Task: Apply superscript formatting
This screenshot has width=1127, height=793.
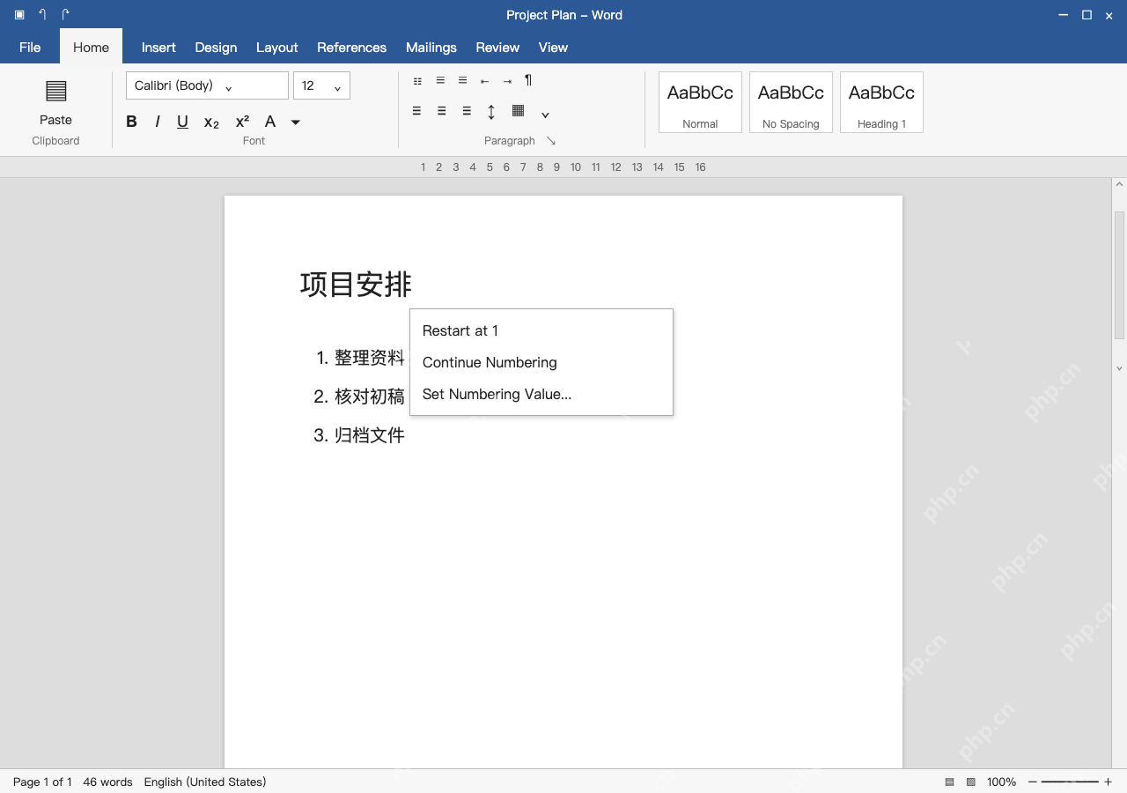Action: [x=242, y=121]
